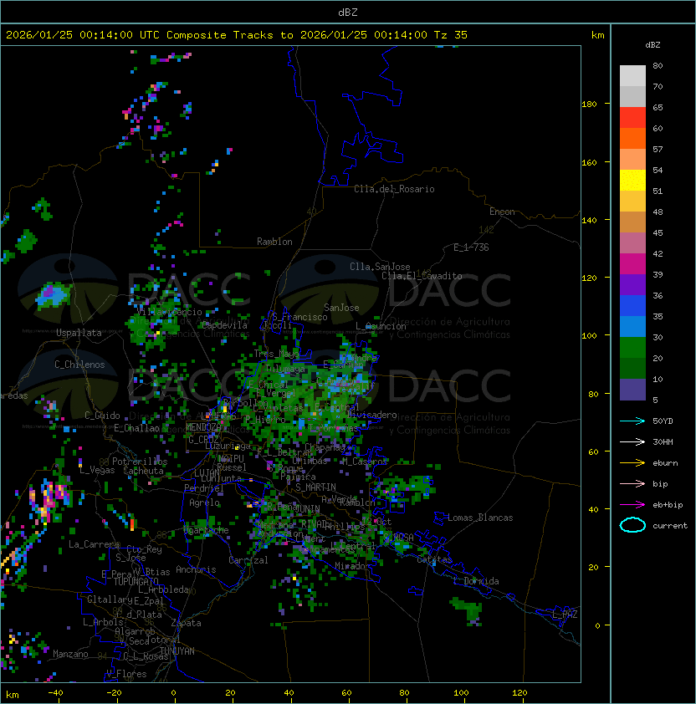Click the 'C_Guido' map label

102,416
